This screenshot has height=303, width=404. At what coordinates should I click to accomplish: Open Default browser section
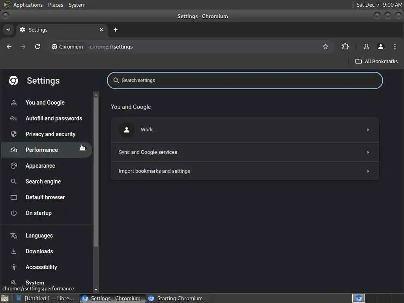(x=47, y=197)
